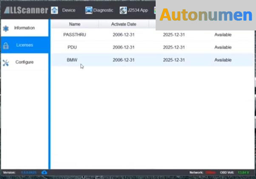Click PDU row Available status
The image size is (256, 179).
[x=223, y=47]
